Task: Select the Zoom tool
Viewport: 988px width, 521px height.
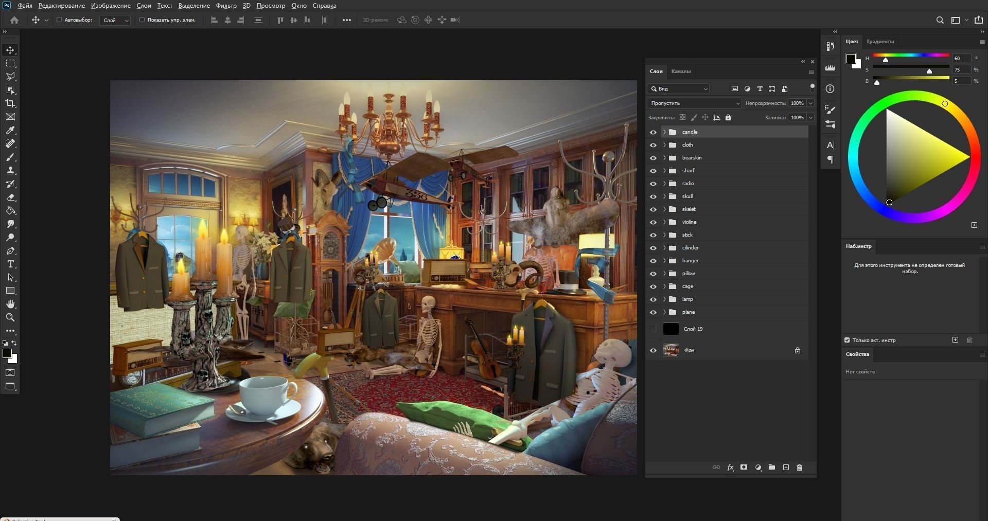Action: point(10,317)
